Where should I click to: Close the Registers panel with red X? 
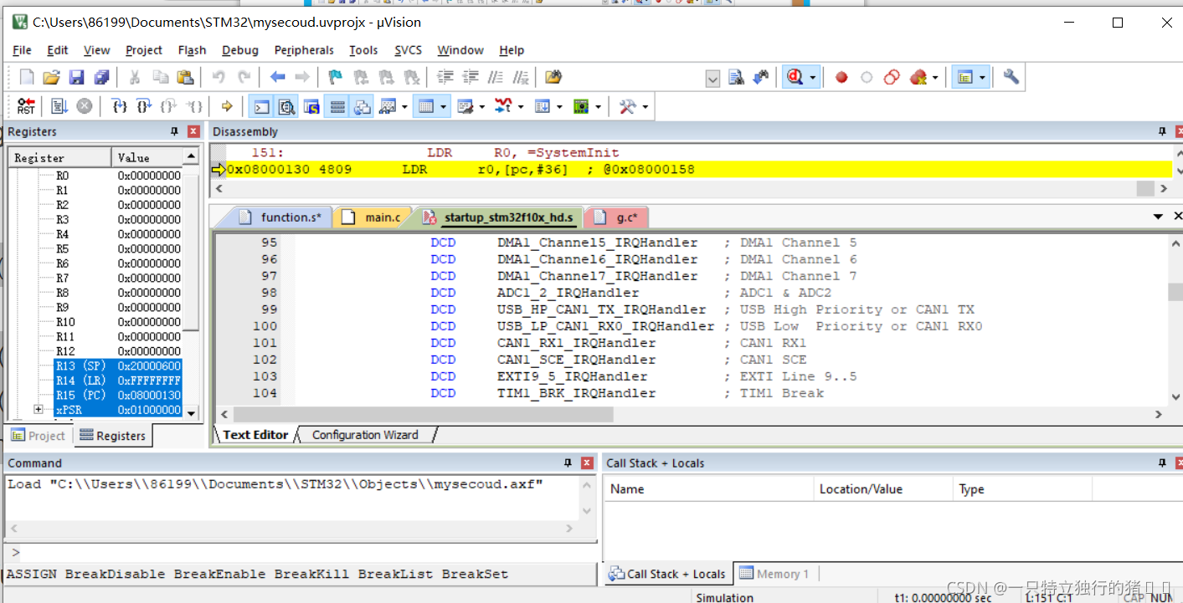click(x=193, y=131)
